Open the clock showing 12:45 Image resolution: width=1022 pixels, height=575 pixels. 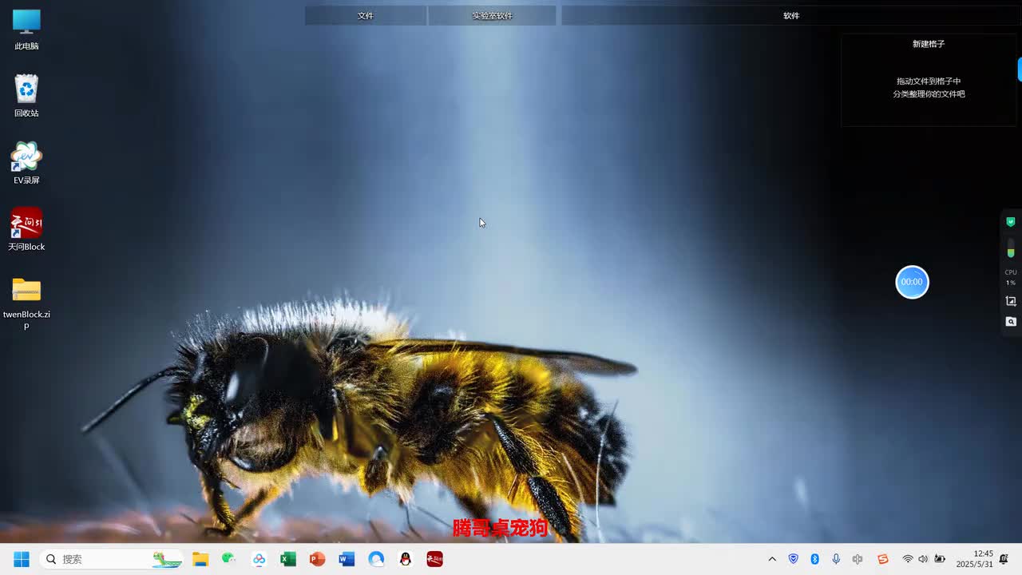pos(975,559)
